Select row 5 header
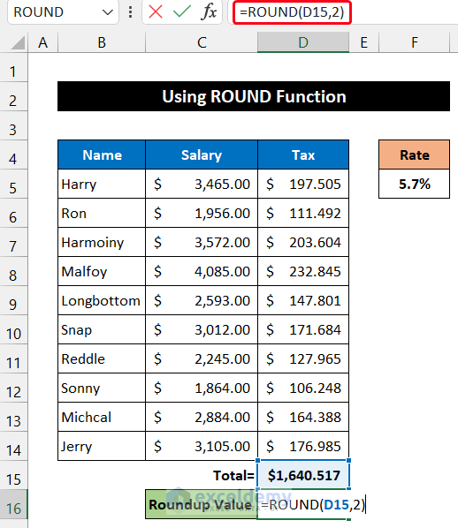 13,185
